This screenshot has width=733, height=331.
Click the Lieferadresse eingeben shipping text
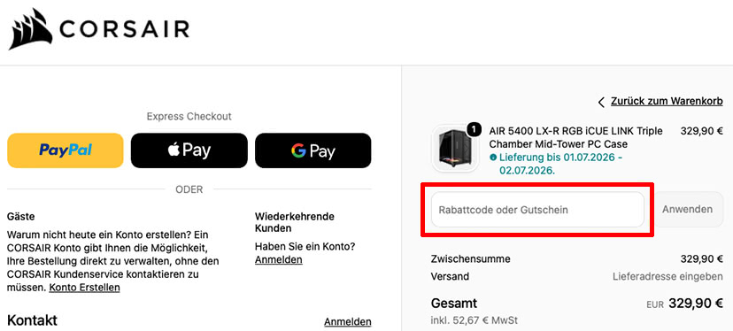pos(668,277)
